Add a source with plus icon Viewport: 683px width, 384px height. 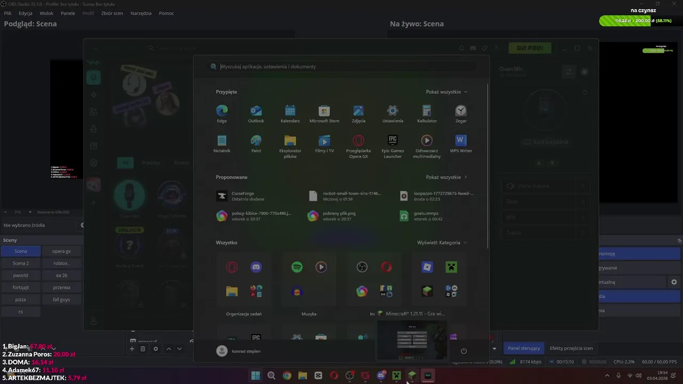pos(132,349)
